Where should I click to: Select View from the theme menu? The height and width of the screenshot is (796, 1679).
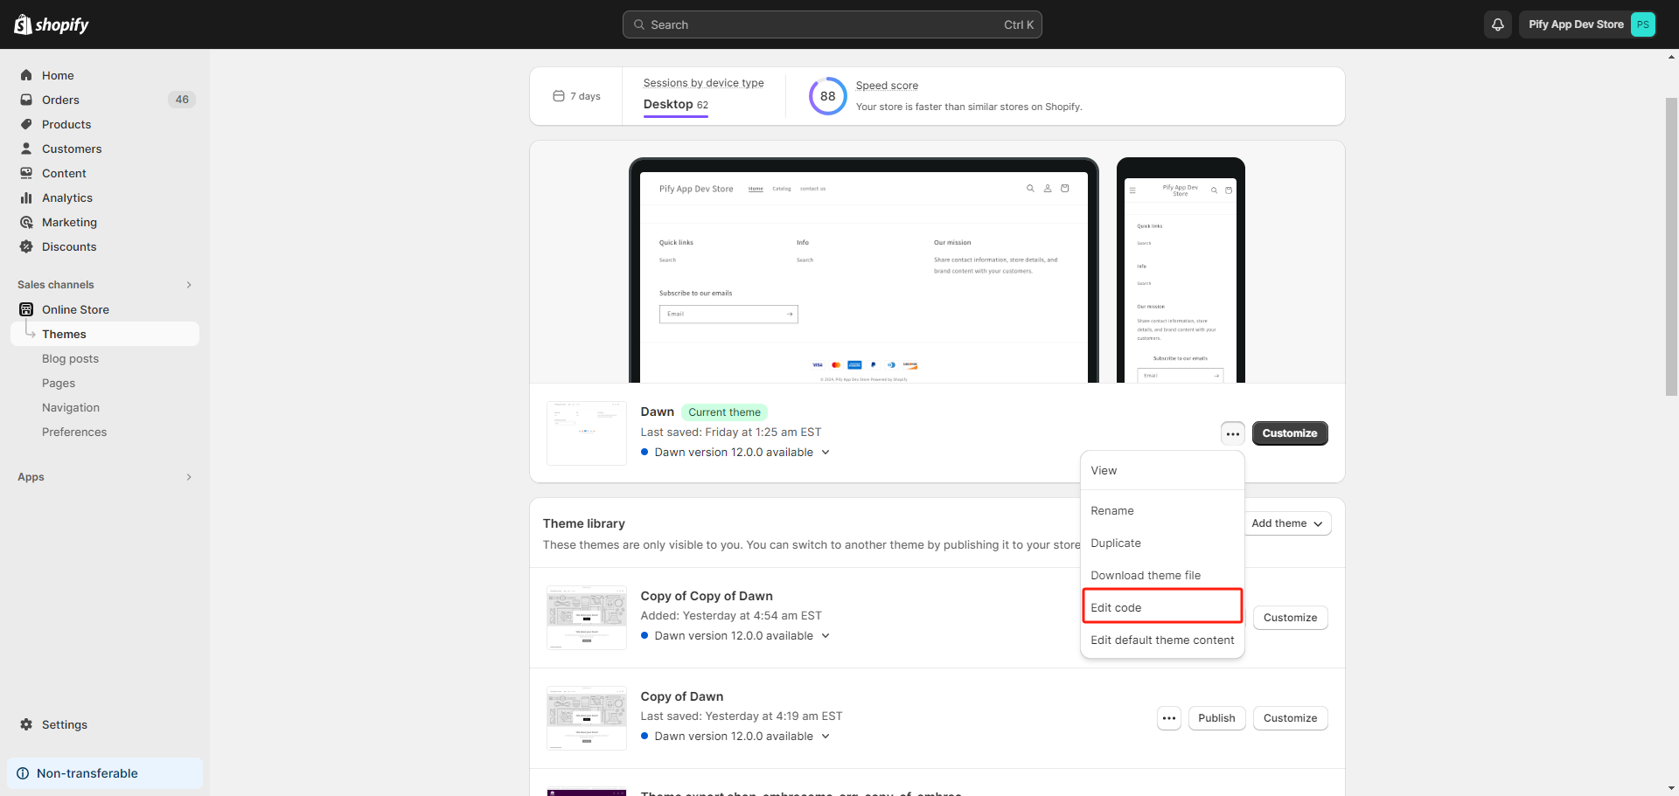(x=1162, y=471)
